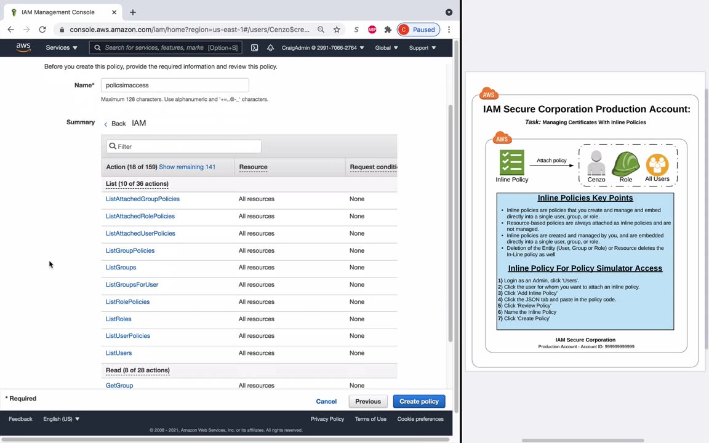The height and width of the screenshot is (443, 709).
Task: Open ListAttachedRolePolicies action
Action: (x=140, y=216)
